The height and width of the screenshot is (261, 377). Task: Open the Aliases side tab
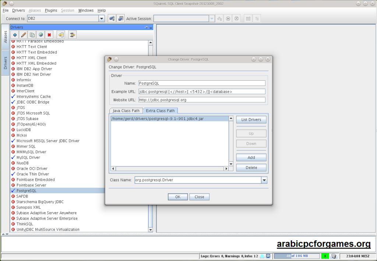(x=5, y=36)
